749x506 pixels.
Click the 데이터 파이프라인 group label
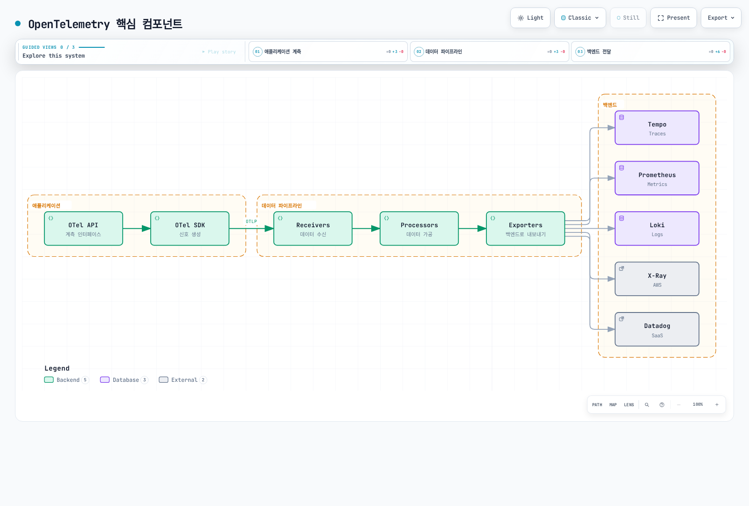pyautogui.click(x=282, y=206)
